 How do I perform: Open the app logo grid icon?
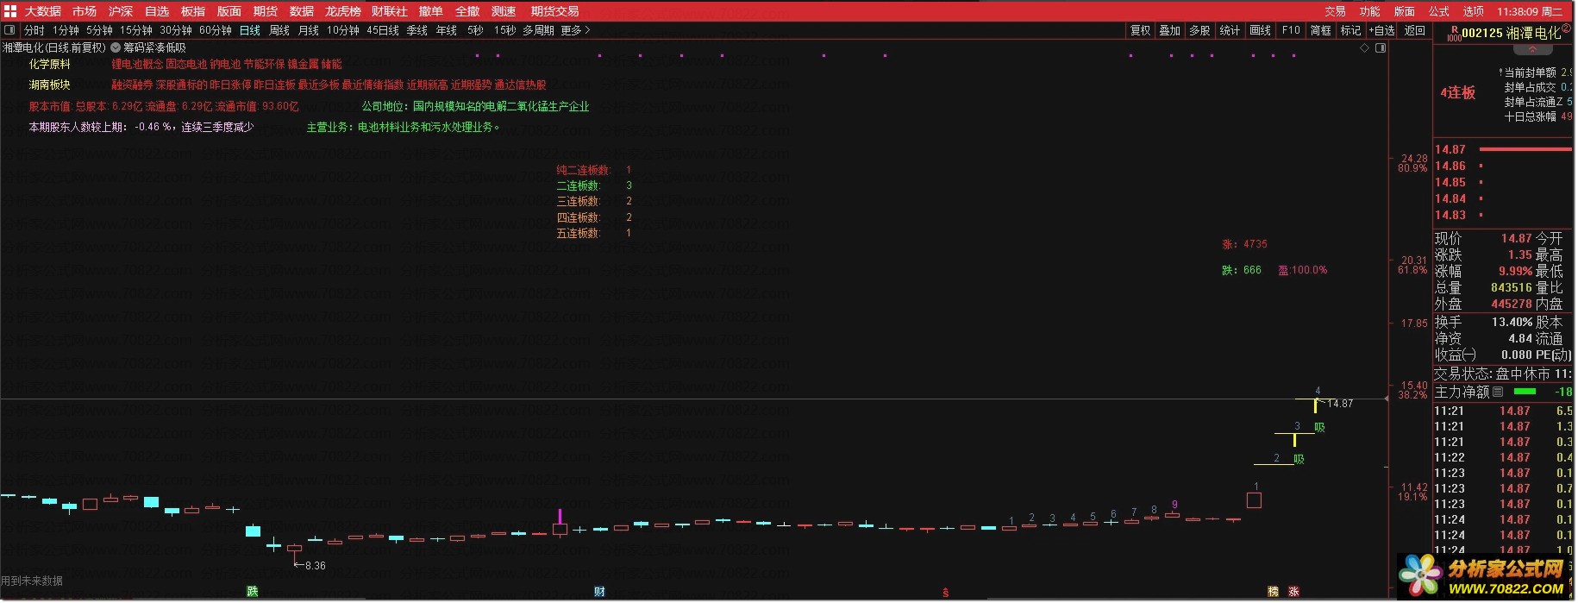point(10,10)
